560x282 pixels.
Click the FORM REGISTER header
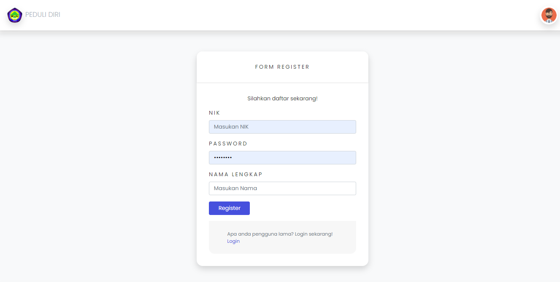coord(282,67)
